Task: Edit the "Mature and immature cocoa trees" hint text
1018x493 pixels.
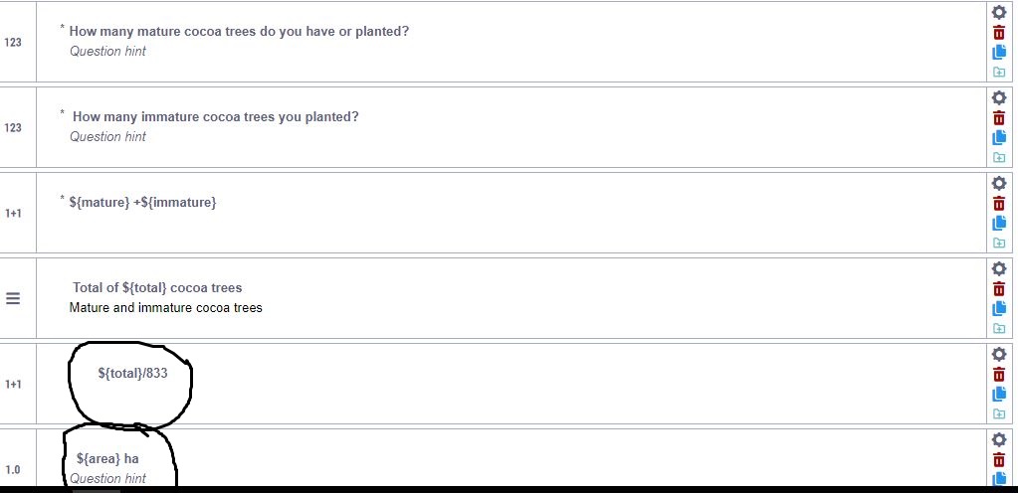Action: click(165, 308)
